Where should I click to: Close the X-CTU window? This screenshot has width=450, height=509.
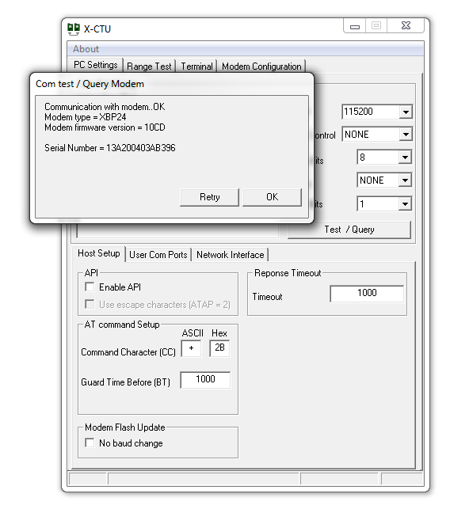pyautogui.click(x=406, y=25)
